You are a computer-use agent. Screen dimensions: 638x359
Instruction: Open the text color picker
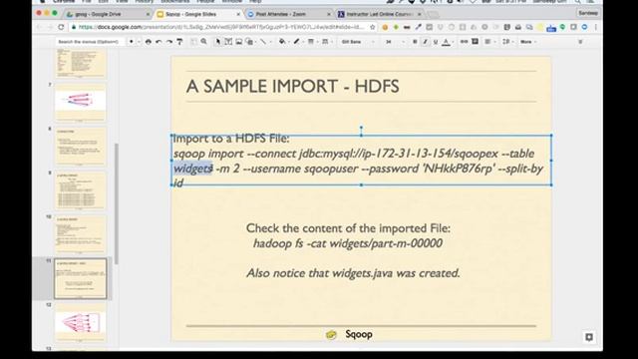446,42
